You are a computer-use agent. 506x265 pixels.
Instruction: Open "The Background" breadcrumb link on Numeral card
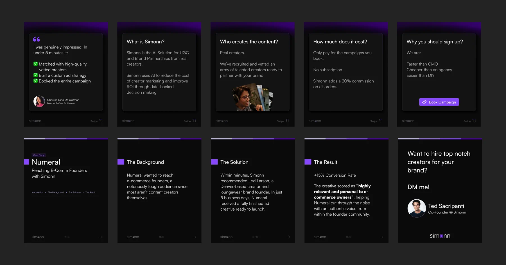pos(56,192)
